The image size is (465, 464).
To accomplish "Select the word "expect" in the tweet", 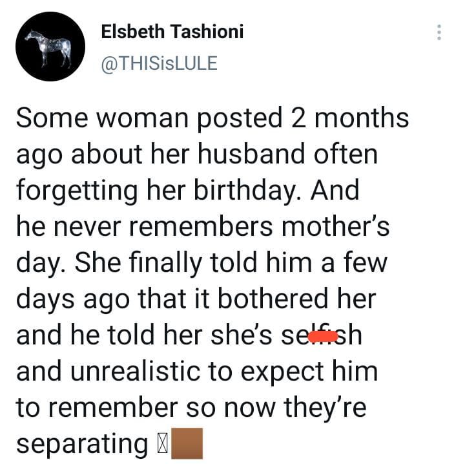I will [x=282, y=372].
